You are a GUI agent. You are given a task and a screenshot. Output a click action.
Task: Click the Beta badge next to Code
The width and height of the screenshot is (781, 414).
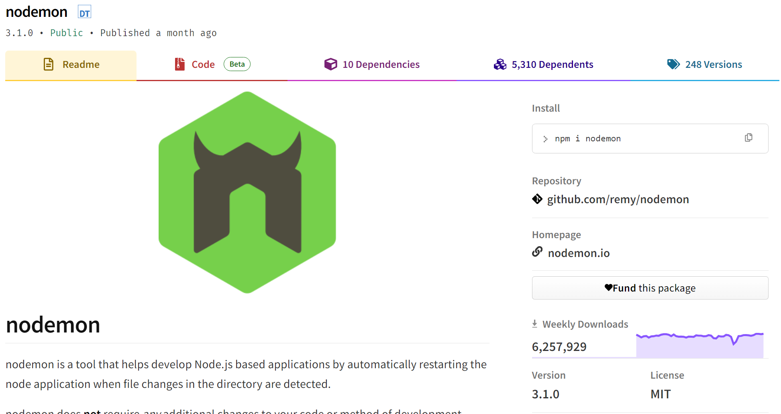coord(237,64)
